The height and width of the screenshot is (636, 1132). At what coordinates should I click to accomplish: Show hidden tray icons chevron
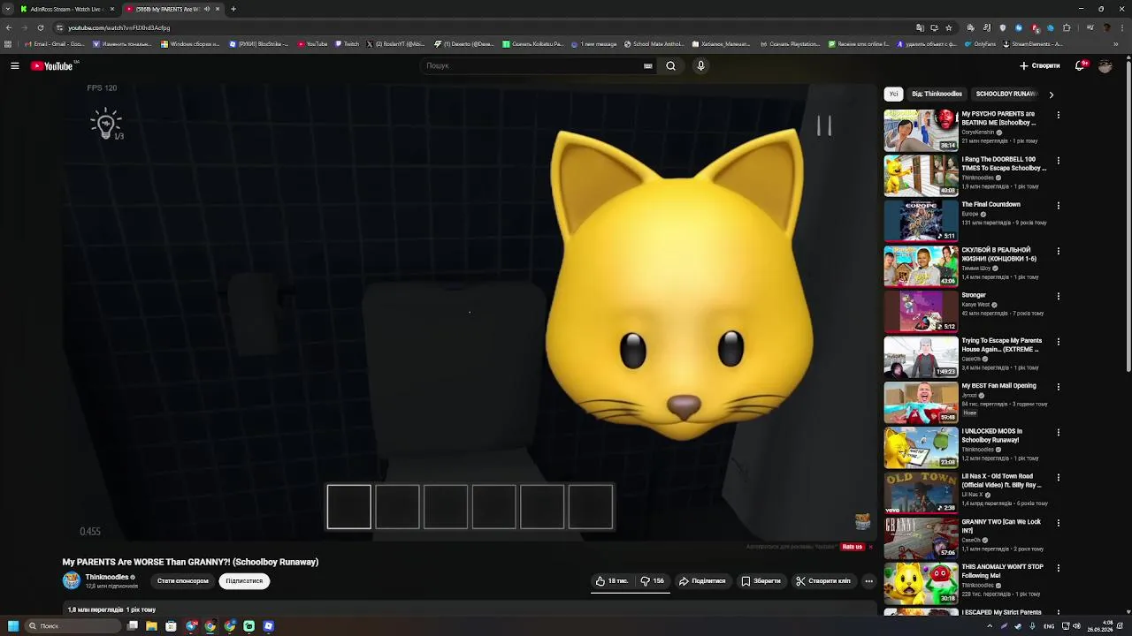990,626
